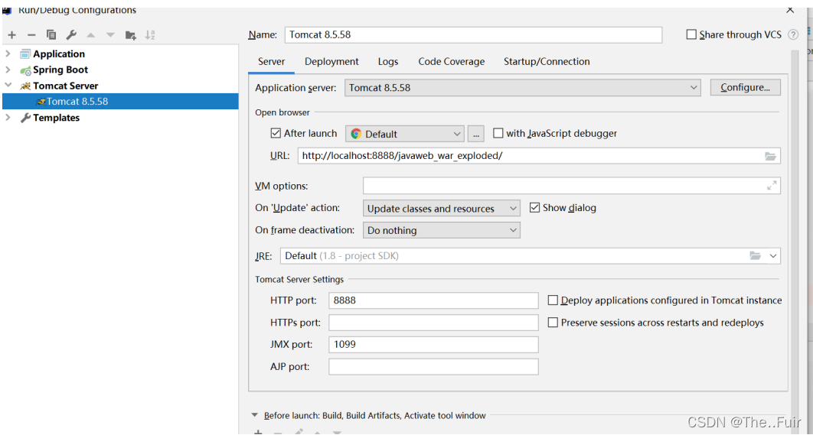Click Tomcat Server node icon
This screenshot has width=813, height=435.
coord(25,86)
